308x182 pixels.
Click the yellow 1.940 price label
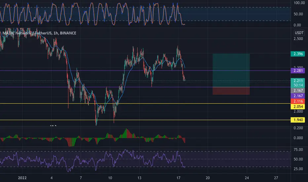click(x=298, y=120)
